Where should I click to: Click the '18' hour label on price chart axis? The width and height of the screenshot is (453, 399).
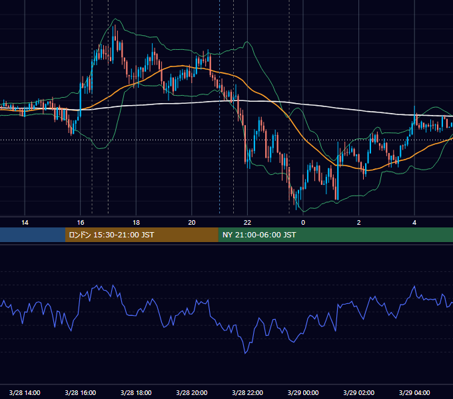pyautogui.click(x=136, y=223)
